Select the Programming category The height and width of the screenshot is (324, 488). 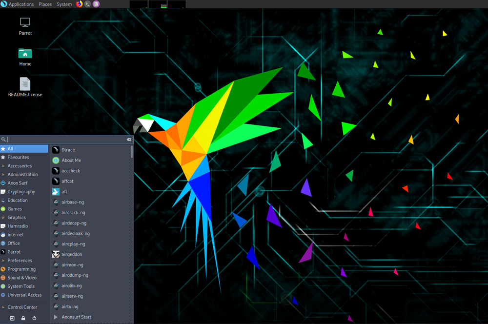coord(24,269)
